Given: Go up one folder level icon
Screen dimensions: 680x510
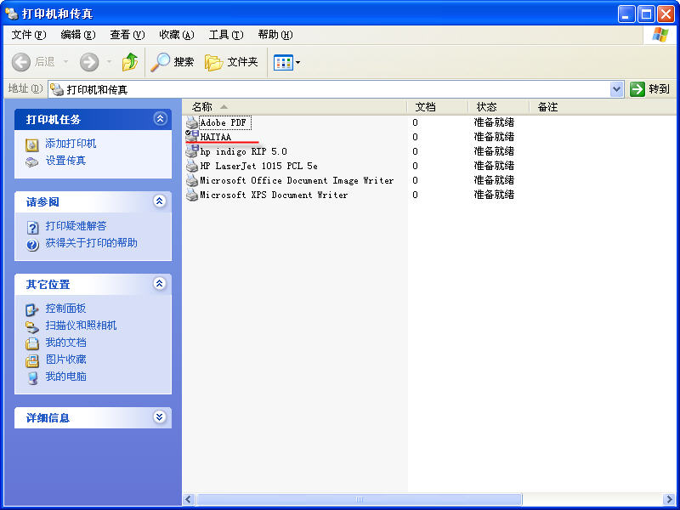Looking at the screenshot, I should 130,62.
